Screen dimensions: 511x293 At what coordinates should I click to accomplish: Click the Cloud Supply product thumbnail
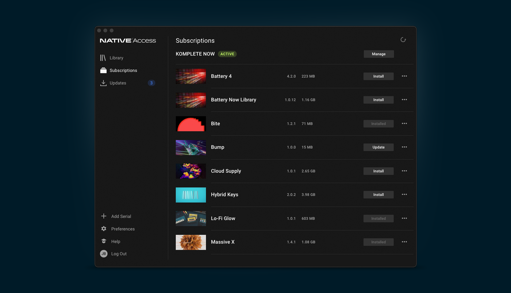coord(191,171)
